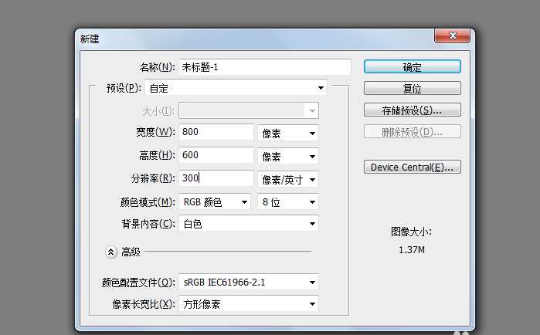
Task: Click the 宽度 width input field
Action: (x=216, y=133)
